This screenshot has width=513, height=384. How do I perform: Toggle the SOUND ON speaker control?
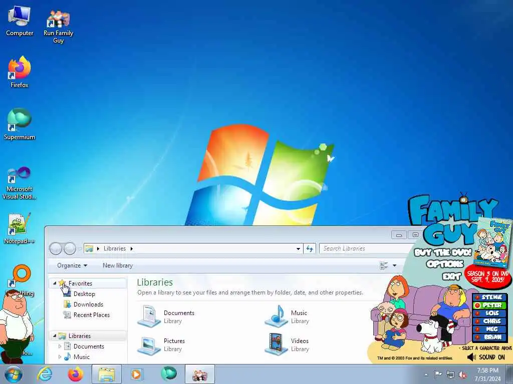click(486, 357)
